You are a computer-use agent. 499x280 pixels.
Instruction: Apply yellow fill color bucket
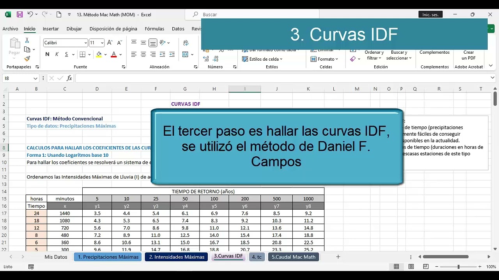pyautogui.click(x=99, y=54)
